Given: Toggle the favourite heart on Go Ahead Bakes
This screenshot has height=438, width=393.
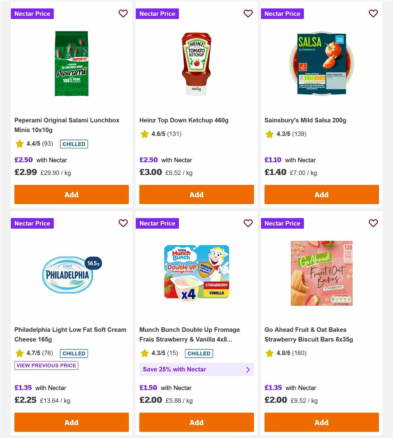Looking at the screenshot, I should [373, 223].
